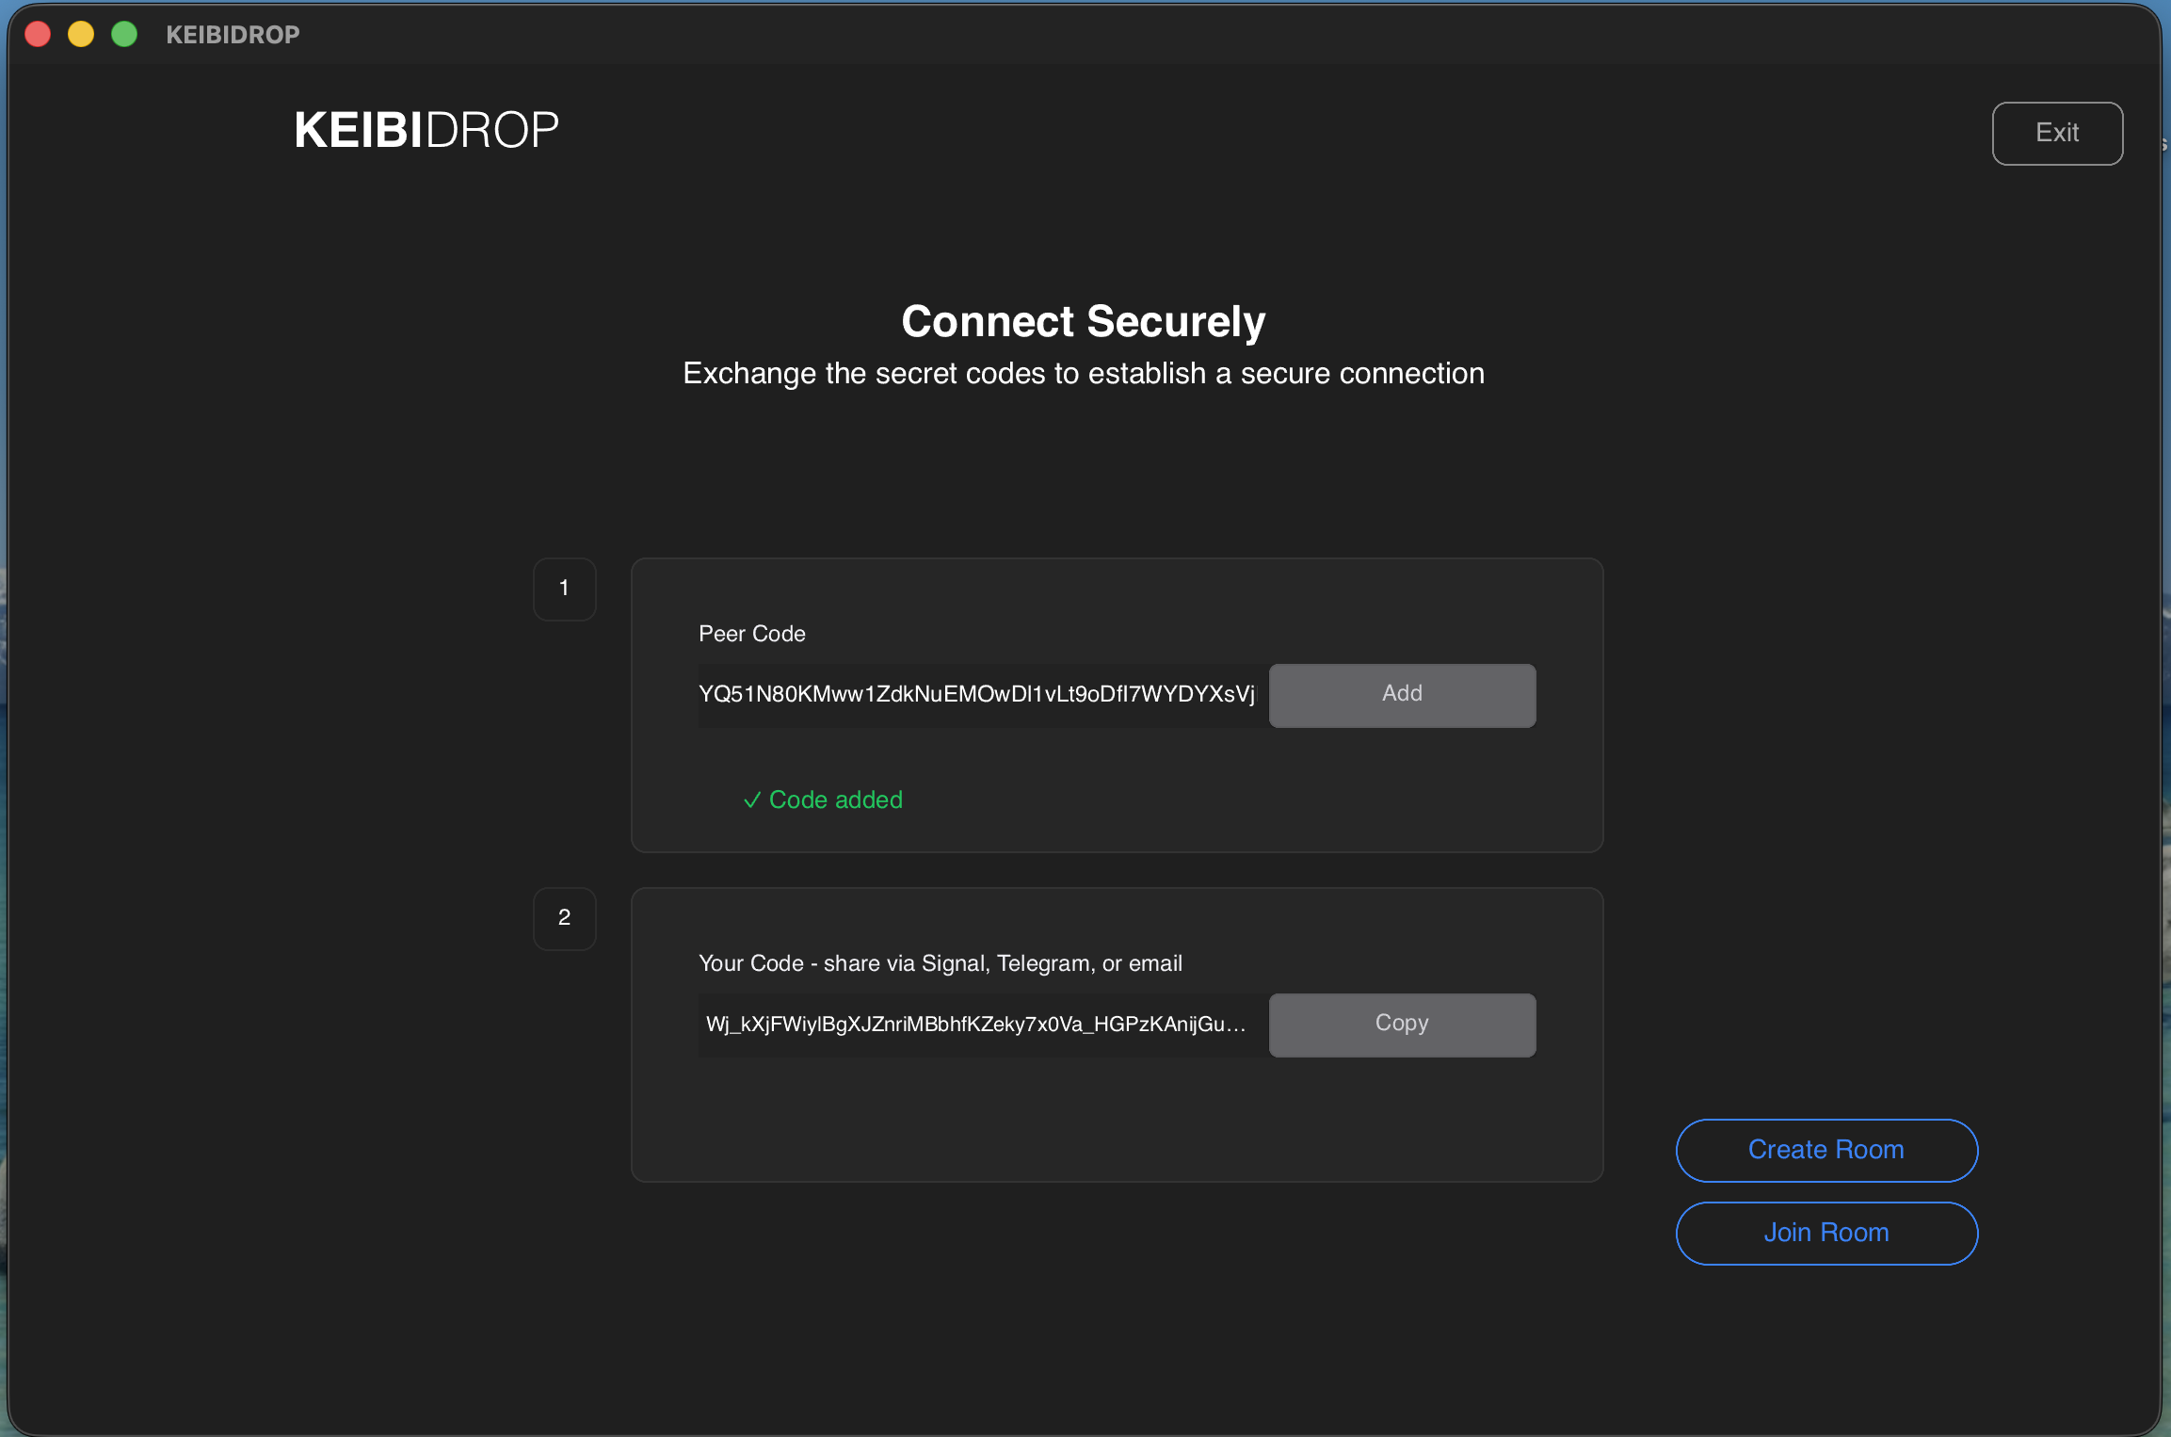The width and height of the screenshot is (2171, 1437).
Task: Click the Exit button at top right
Action: point(2057,133)
